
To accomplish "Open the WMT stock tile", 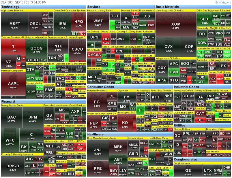I will (x=98, y=21).
